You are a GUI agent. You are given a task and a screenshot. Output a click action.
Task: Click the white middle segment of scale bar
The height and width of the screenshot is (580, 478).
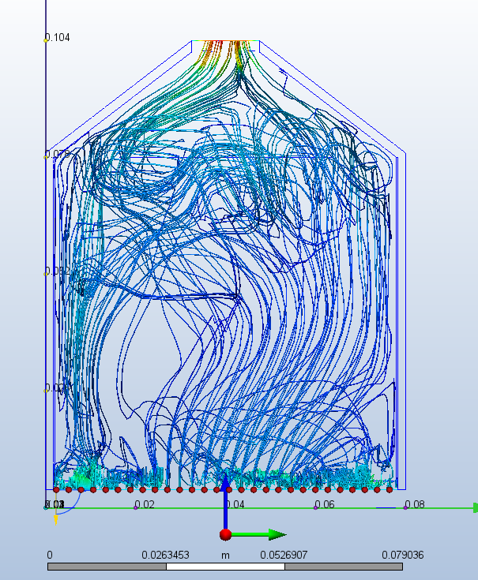pyautogui.click(x=225, y=566)
